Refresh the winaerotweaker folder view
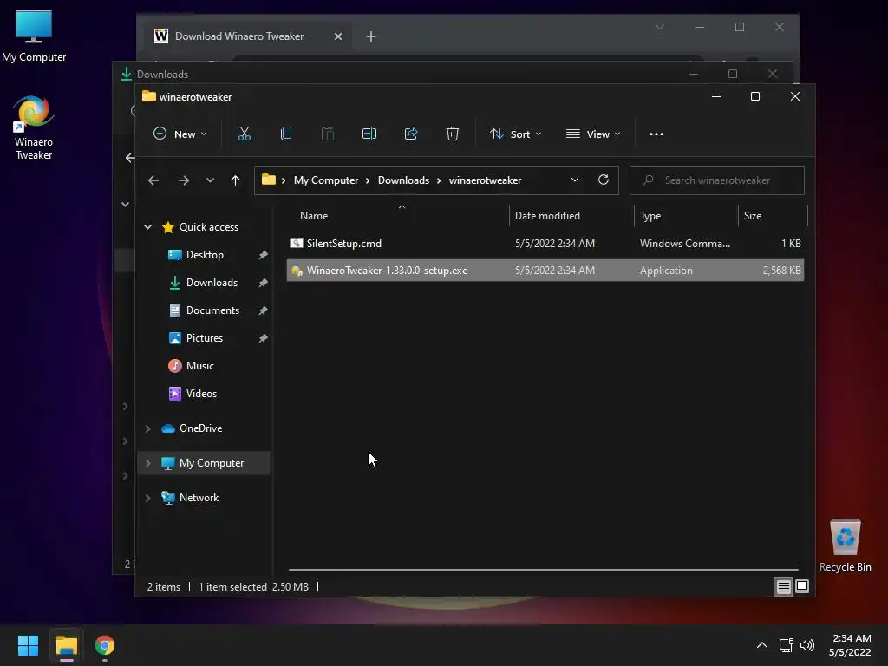 604,180
